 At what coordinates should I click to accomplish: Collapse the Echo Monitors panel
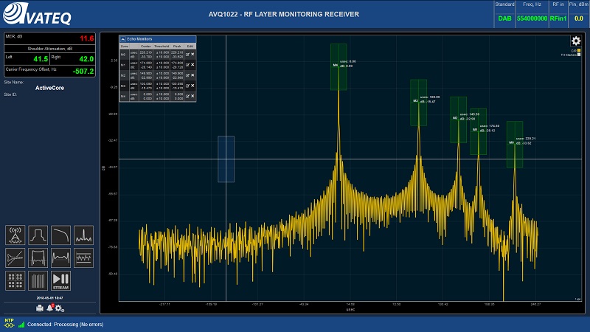123,38
